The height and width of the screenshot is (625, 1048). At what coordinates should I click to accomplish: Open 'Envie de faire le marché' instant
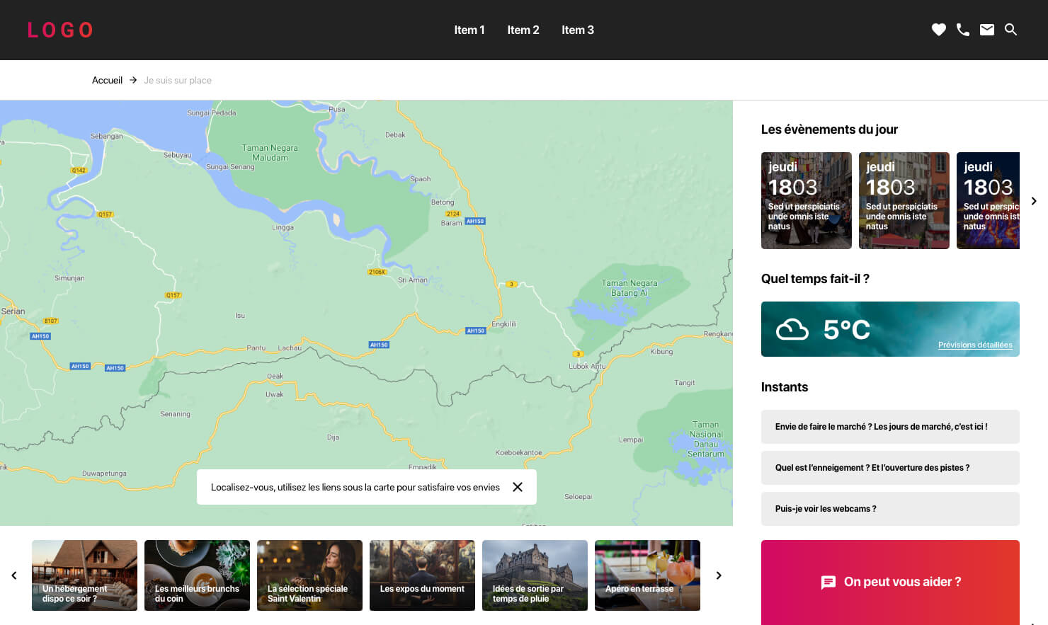pyautogui.click(x=890, y=427)
